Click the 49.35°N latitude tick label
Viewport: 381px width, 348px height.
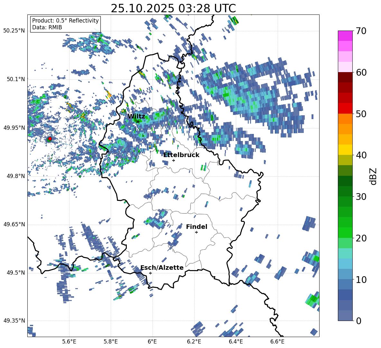click(x=14, y=321)
